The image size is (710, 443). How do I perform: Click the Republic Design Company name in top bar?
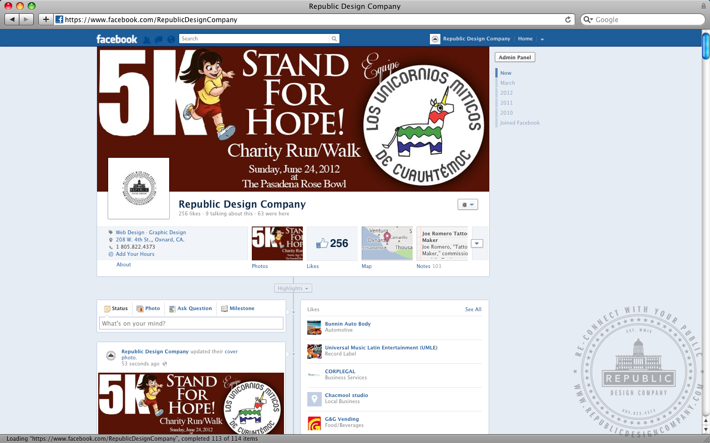(x=476, y=39)
